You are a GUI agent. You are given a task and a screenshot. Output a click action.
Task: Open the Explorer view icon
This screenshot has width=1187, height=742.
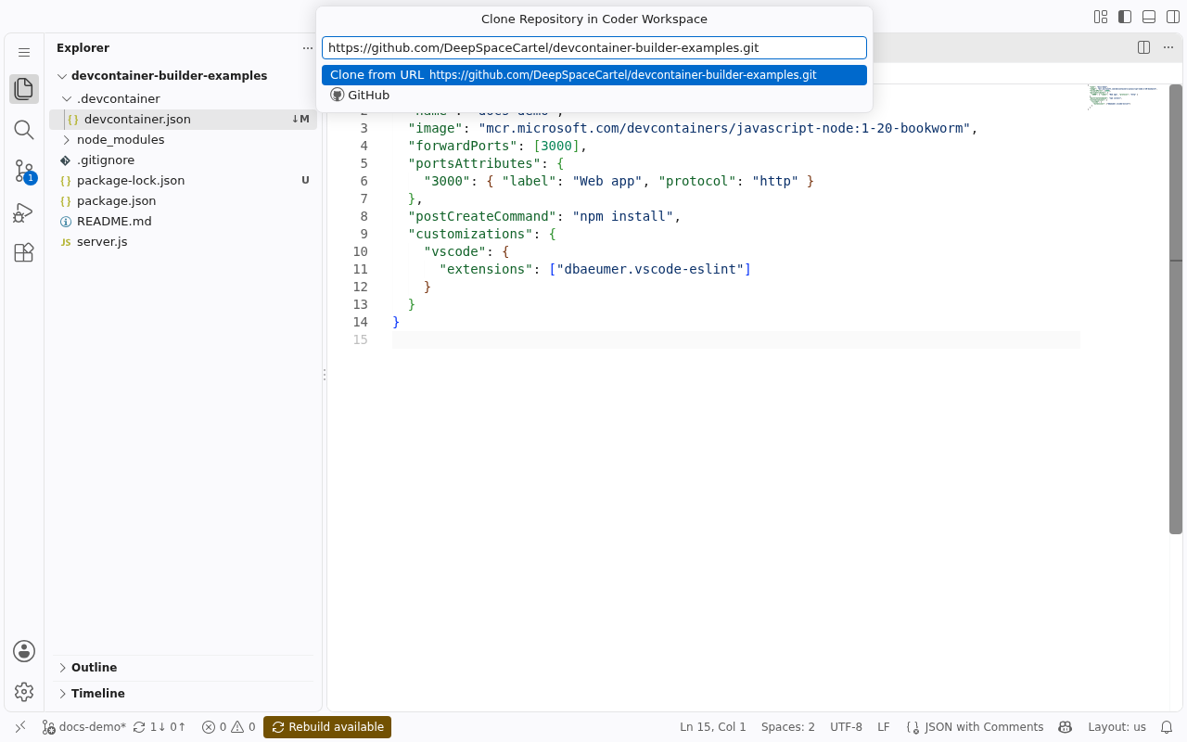point(24,89)
